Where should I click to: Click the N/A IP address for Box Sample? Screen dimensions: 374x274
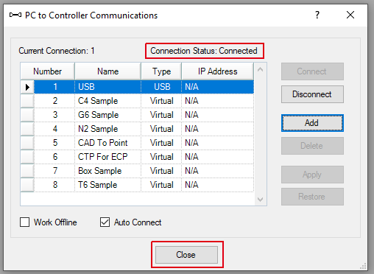[x=218, y=171]
